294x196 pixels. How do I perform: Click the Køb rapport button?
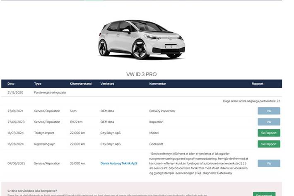[264, 194]
